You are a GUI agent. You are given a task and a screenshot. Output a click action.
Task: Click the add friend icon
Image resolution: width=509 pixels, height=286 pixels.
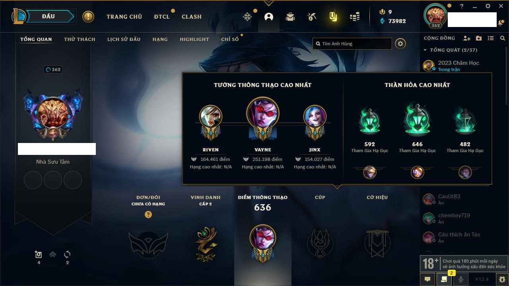click(x=467, y=38)
